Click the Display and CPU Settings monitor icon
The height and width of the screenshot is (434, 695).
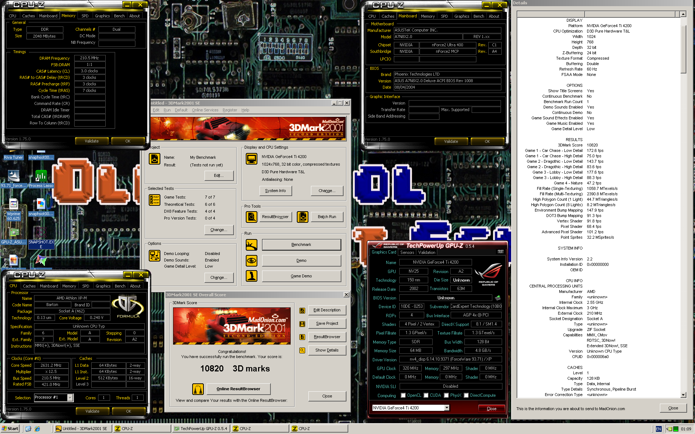[251, 159]
